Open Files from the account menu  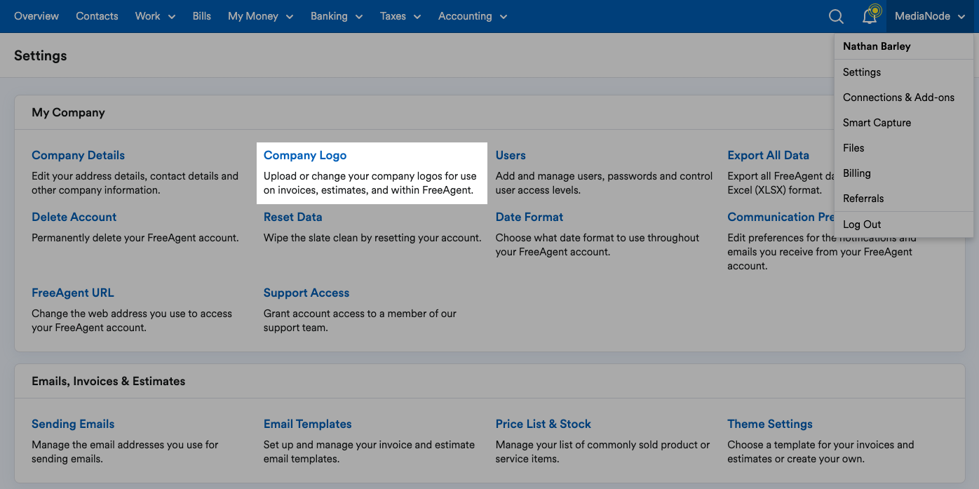coord(853,148)
